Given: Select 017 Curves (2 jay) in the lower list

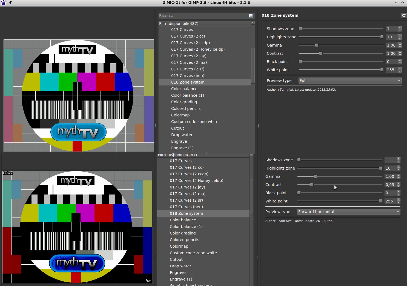Looking at the screenshot, I should 203,187.
